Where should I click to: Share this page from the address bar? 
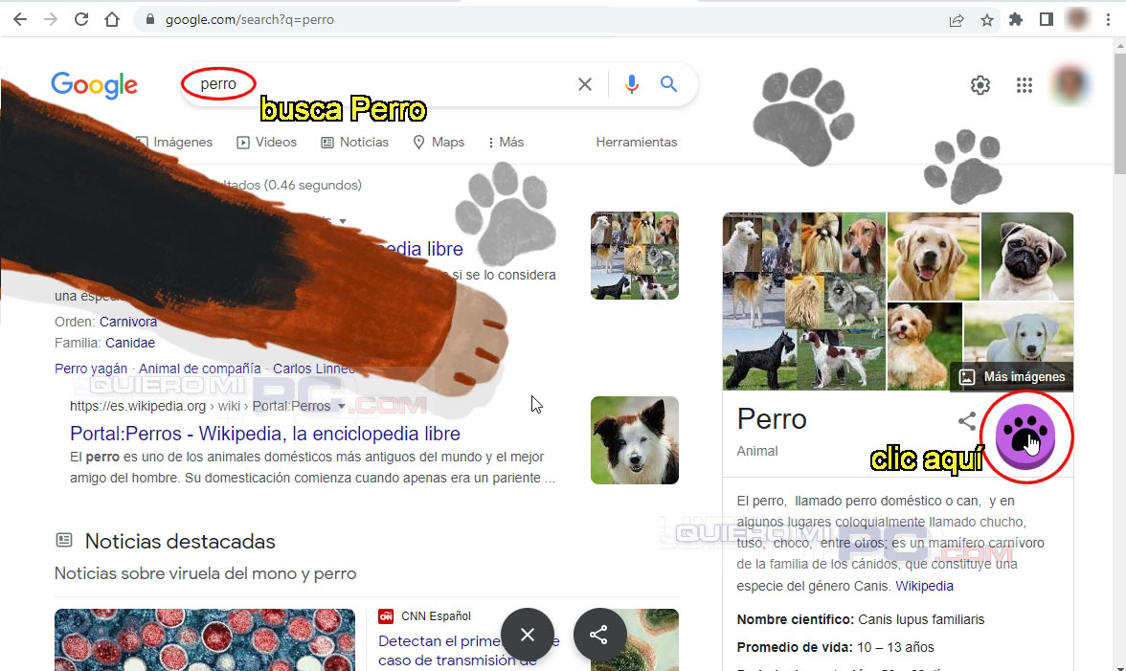click(x=957, y=20)
